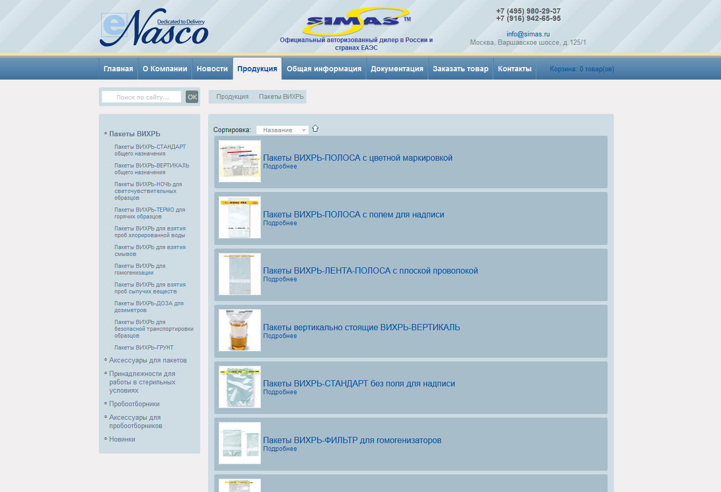Click thumbnail of вертикально стоящие ВИХРЬ-ВЕРТИКАЛЬ product
The width and height of the screenshot is (721, 492).
tap(240, 330)
